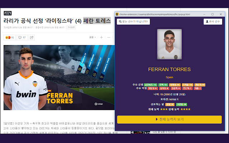Click the position line 포지션: M/AM R
The height and width of the screenshot is (143, 229).
pyautogui.click(x=169, y=99)
